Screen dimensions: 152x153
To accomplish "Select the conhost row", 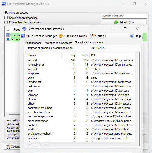I will 80,125.
